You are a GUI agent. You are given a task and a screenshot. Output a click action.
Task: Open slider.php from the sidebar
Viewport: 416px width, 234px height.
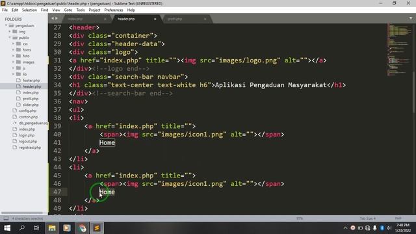click(x=31, y=105)
